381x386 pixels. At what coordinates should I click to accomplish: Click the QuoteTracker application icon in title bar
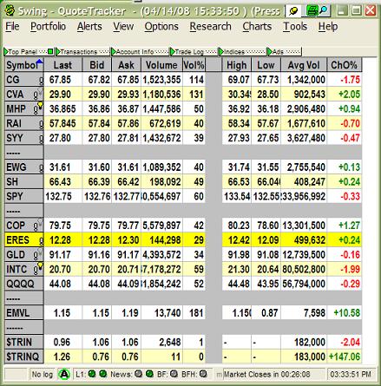click(x=10, y=10)
